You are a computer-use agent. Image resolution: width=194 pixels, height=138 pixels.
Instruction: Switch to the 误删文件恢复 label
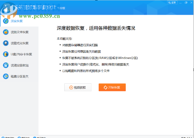pyautogui.click(x=20, y=32)
